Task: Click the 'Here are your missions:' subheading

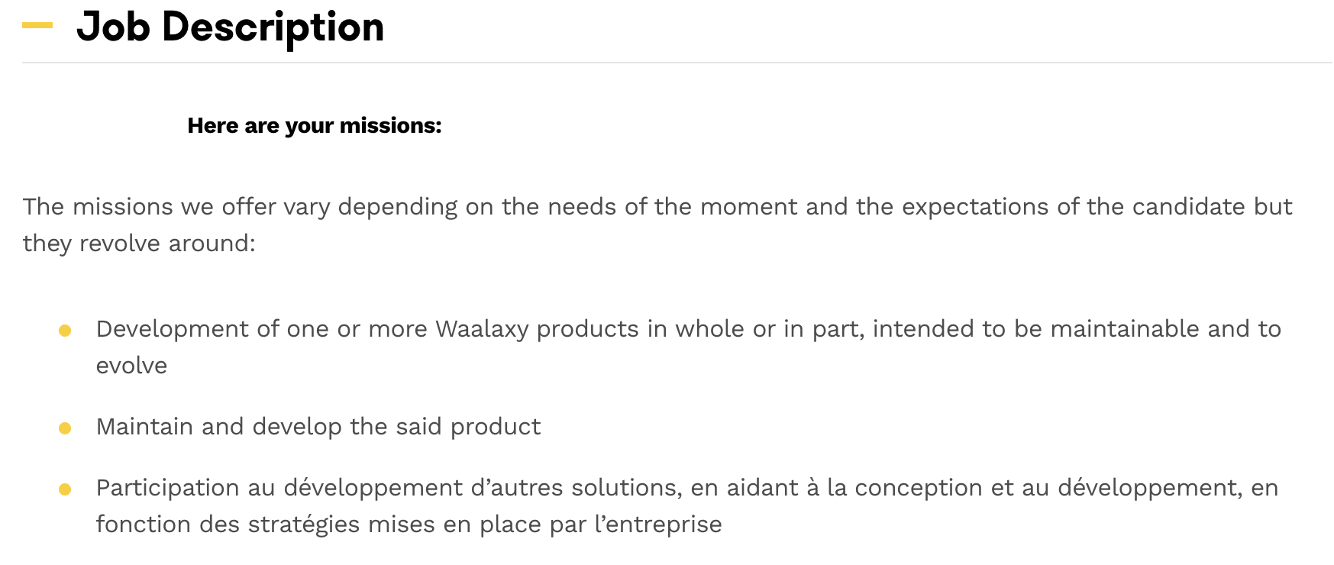Action: (315, 125)
